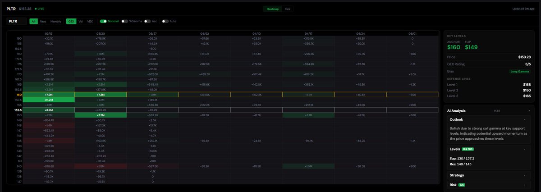The width and height of the screenshot is (541, 192).
Task: Click the -704.4K cell at strike 149
Action: [x=49, y=120]
